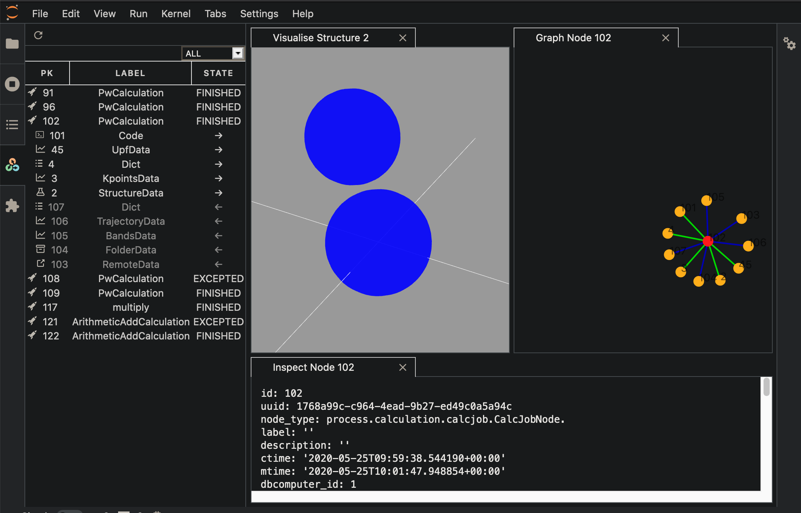Open the Settings menu

click(x=259, y=14)
